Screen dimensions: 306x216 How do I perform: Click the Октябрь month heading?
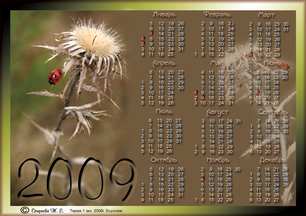point(164,160)
